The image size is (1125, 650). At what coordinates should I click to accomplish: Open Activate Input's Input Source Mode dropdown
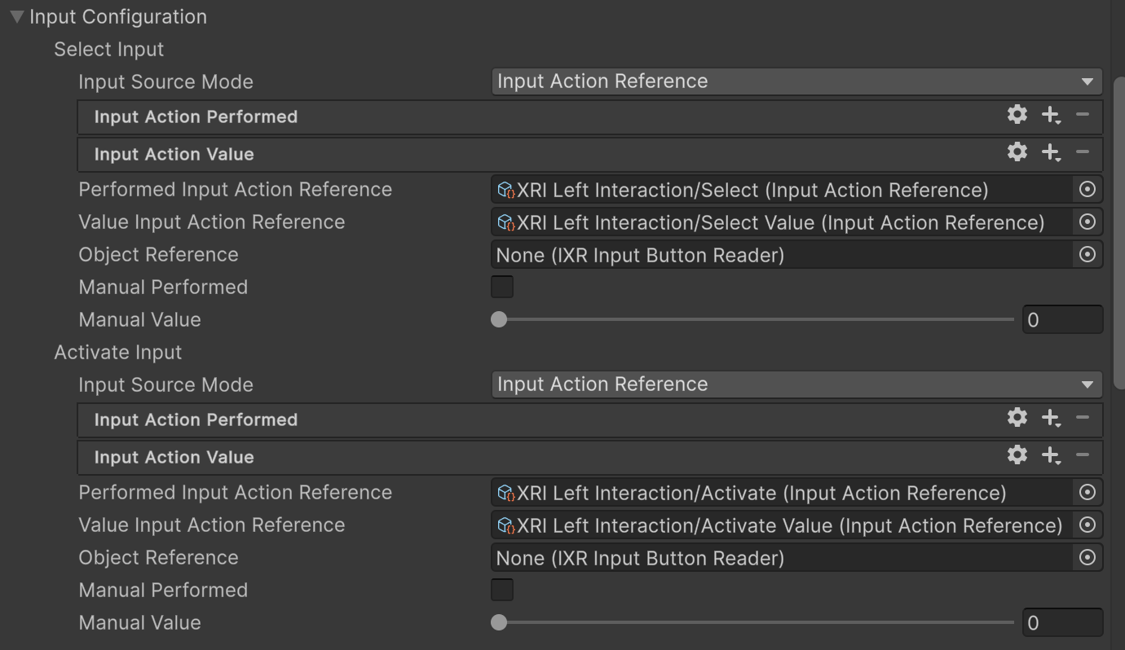click(x=796, y=384)
